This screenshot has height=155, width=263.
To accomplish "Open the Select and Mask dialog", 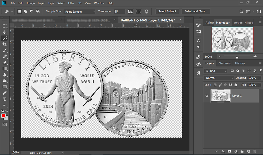I will pyautogui.click(x=196, y=11).
